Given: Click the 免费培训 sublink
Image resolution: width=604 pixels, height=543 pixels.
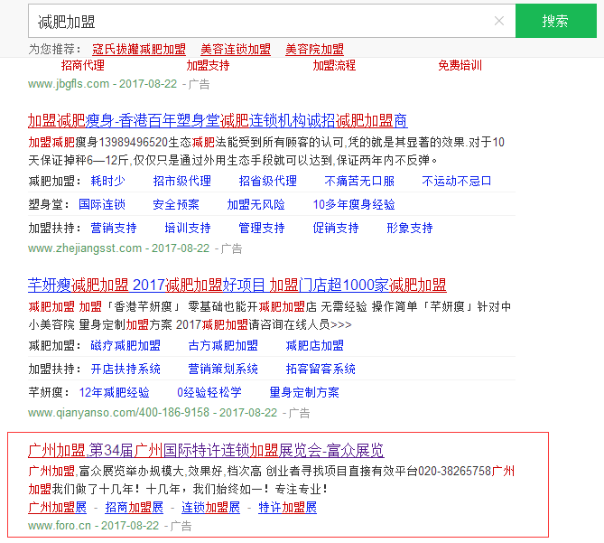Looking at the screenshot, I should pyautogui.click(x=460, y=65).
